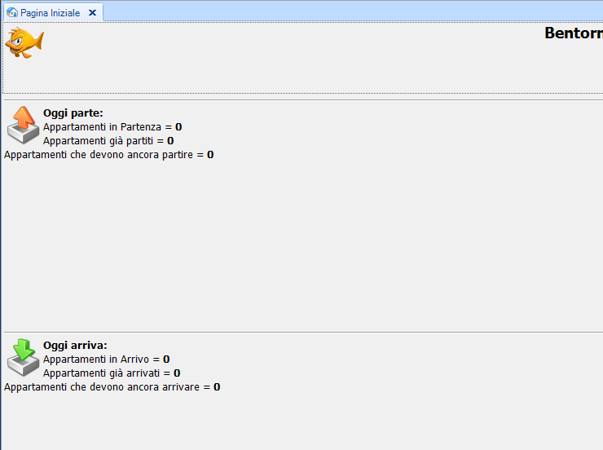
Task: Click the orange departure arrow icon
Action: 24,125
